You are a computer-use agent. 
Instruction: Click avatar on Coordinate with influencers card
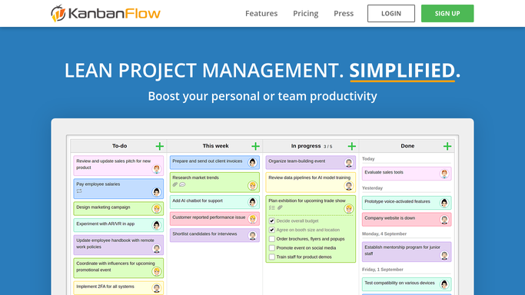click(x=156, y=271)
